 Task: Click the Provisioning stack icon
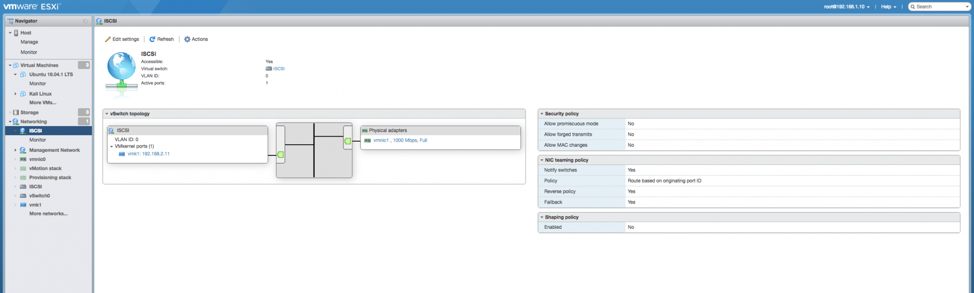pos(23,178)
